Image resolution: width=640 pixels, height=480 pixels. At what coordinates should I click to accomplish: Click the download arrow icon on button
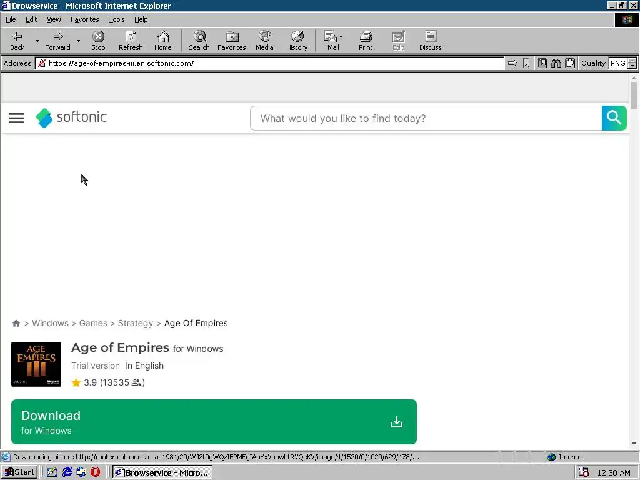(x=397, y=422)
